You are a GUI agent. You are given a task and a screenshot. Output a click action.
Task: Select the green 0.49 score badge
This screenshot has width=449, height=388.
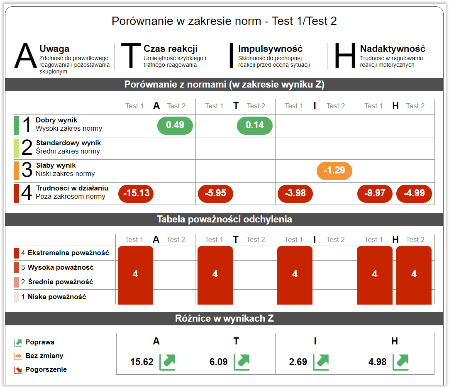click(x=175, y=126)
